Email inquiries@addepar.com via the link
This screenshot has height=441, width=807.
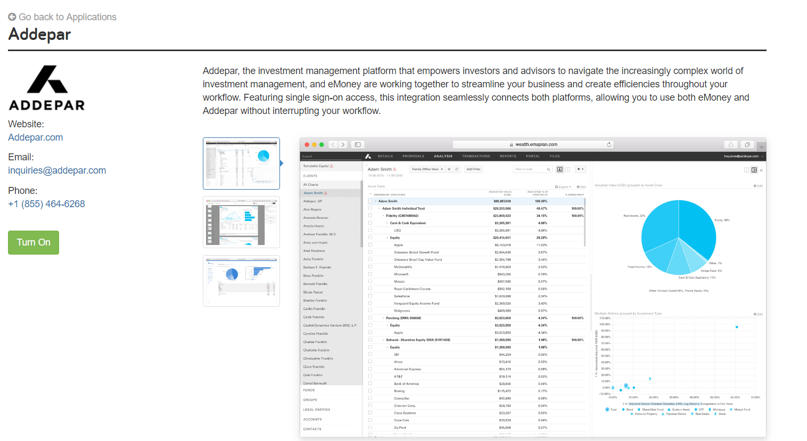57,170
